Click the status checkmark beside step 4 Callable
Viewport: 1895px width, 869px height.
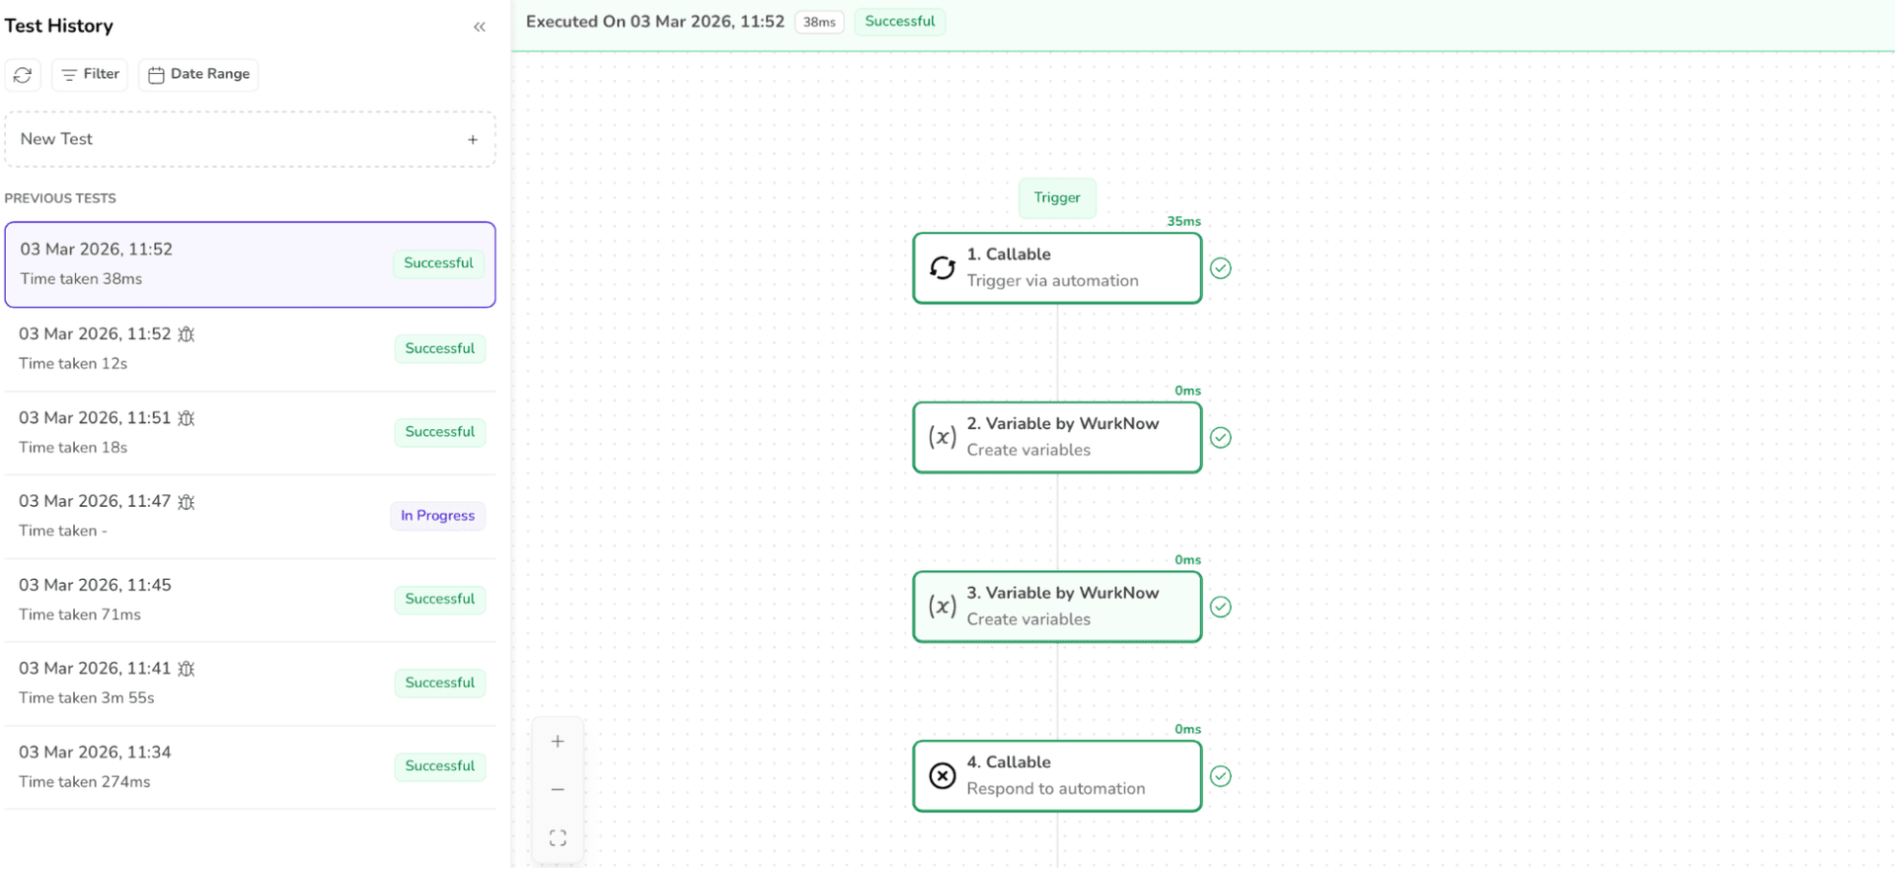(x=1221, y=776)
